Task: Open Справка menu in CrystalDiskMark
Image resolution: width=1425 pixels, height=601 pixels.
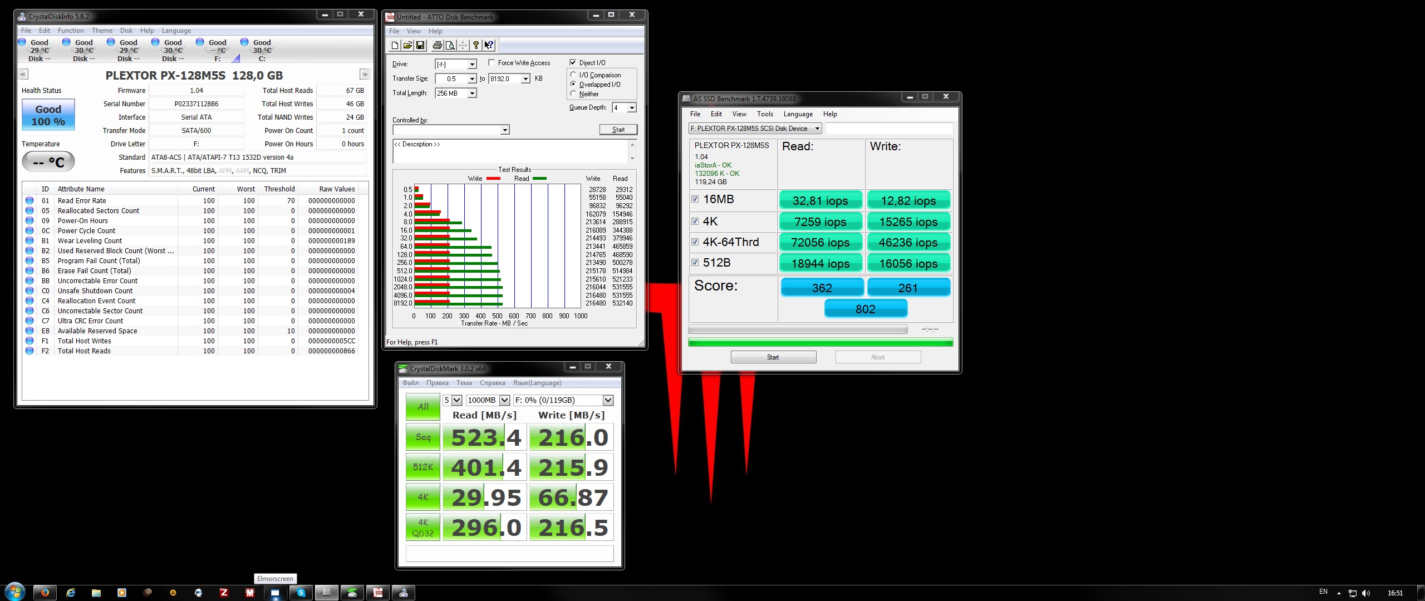Action: click(x=492, y=383)
